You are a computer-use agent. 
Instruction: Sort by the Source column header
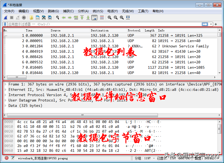click(70, 30)
